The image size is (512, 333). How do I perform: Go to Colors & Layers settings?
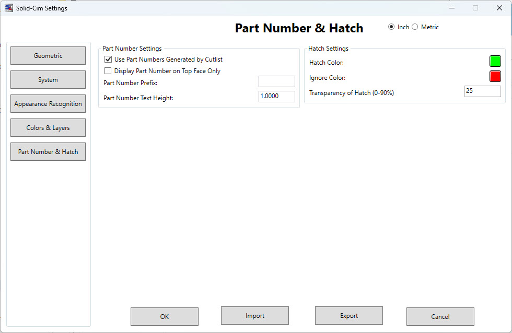tap(48, 127)
